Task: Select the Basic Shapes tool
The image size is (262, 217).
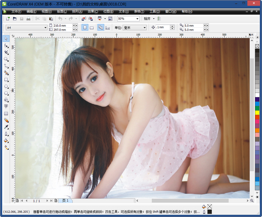Action: [x=6, y=100]
